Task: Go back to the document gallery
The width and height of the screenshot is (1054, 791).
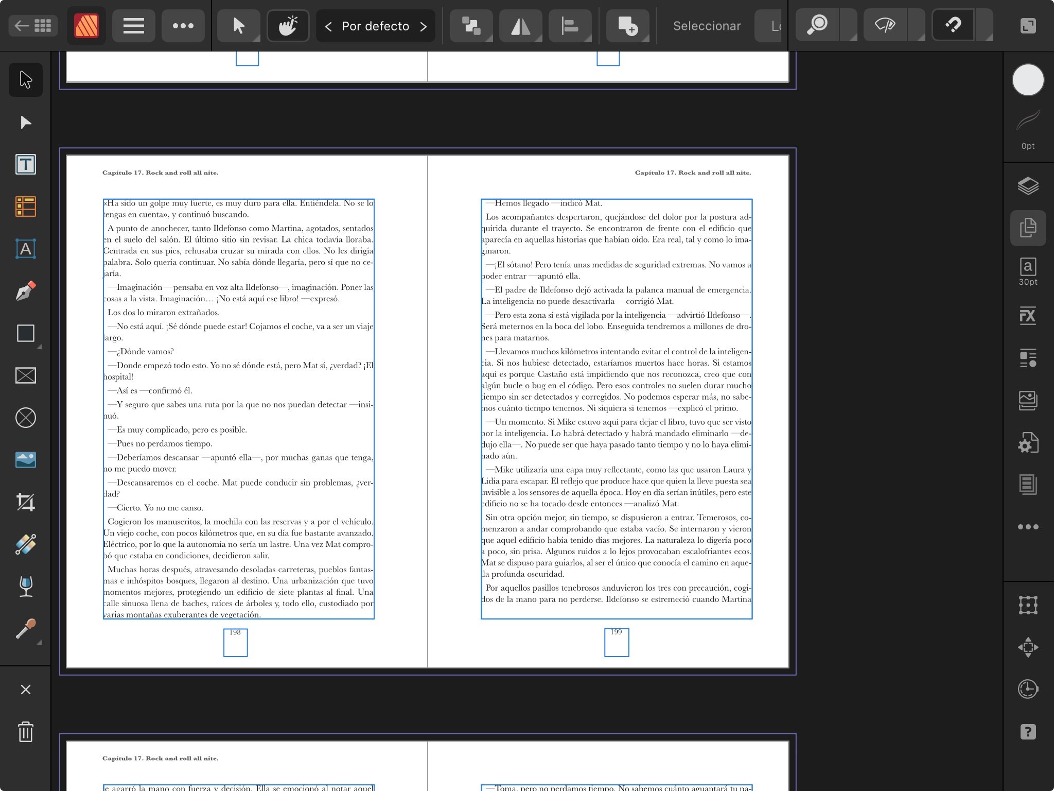Action: (x=33, y=25)
